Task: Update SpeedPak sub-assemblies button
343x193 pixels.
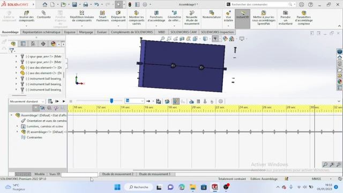Action: (x=264, y=18)
